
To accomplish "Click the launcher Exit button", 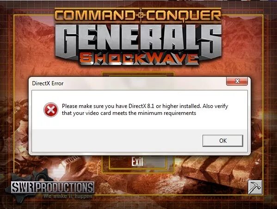I will [138, 162].
